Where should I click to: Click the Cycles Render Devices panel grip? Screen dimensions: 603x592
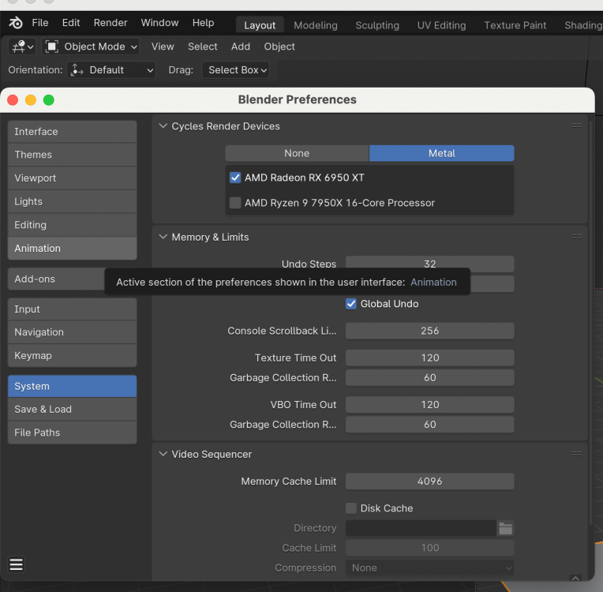576,126
